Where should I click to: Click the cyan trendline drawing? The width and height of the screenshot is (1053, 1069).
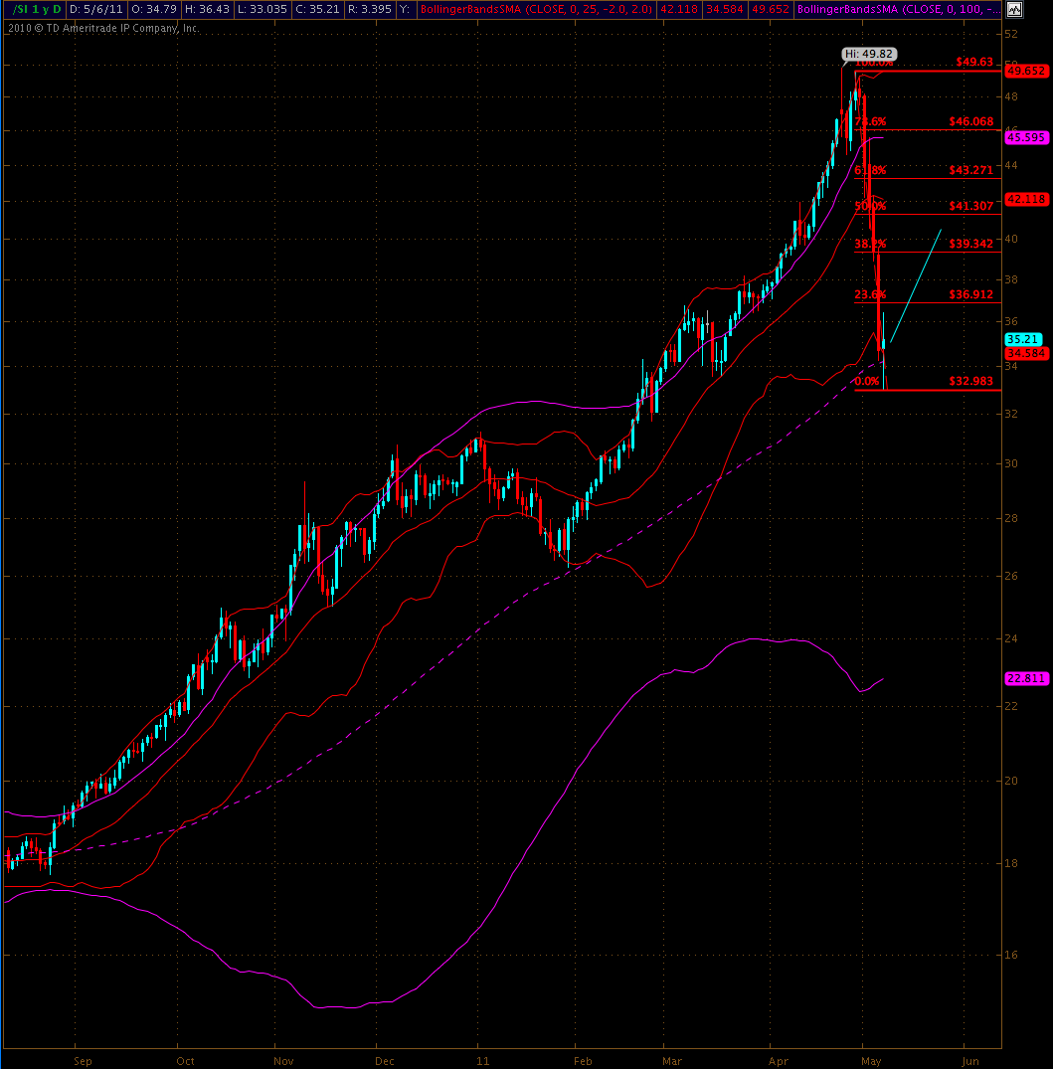(915, 288)
